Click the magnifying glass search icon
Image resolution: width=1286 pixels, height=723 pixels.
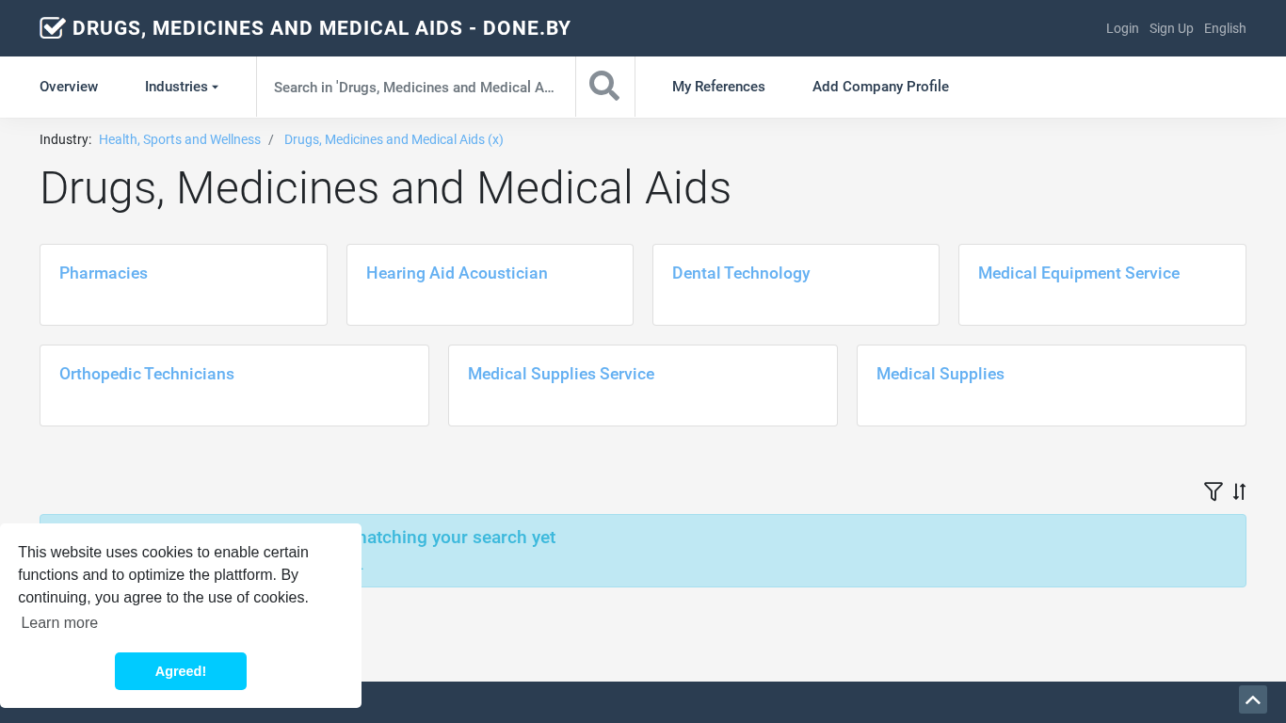click(x=604, y=87)
